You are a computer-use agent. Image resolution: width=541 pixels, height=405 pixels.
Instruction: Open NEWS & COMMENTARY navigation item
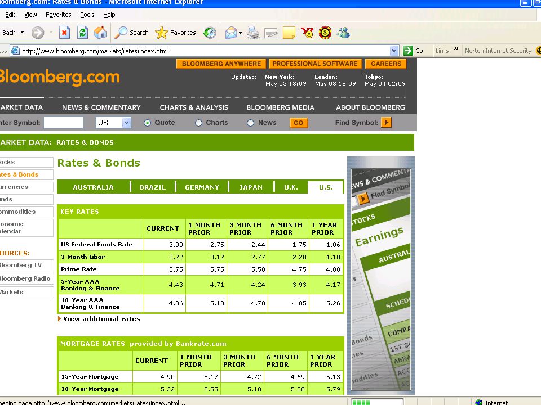click(101, 107)
